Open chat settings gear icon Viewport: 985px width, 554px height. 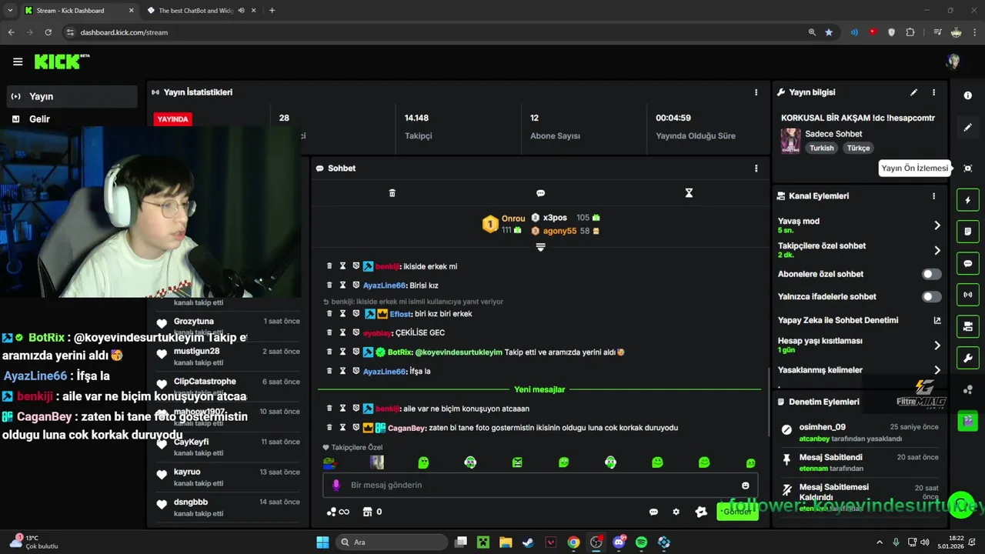(x=676, y=512)
